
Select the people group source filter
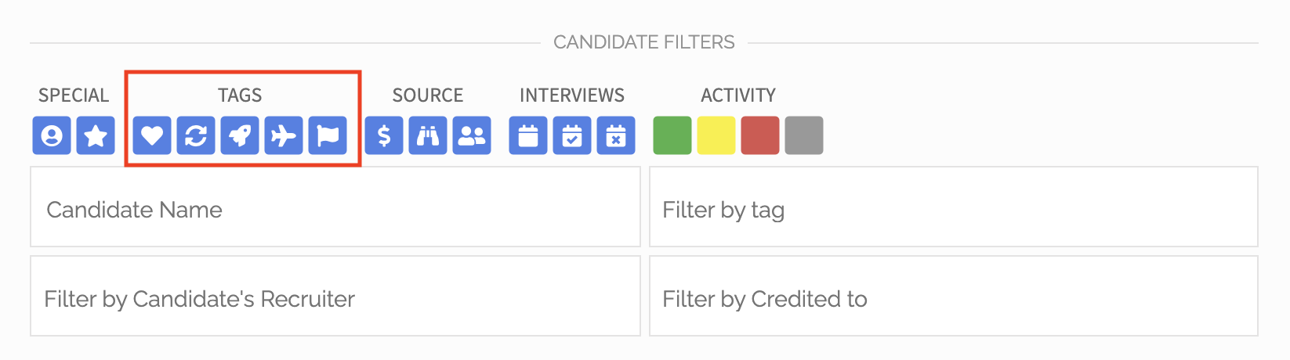tap(472, 135)
